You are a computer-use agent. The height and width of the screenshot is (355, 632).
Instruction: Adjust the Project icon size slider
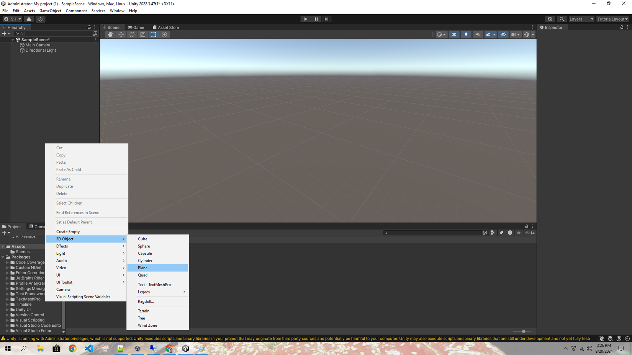(x=523, y=331)
